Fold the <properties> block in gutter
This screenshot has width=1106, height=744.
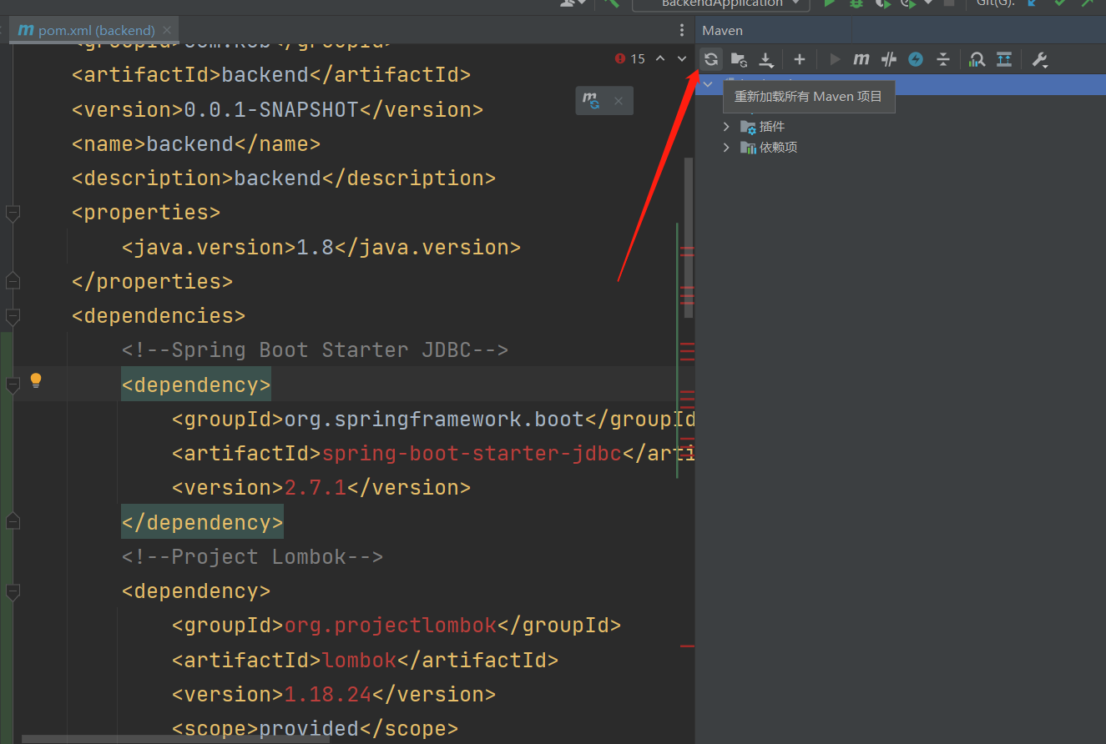click(x=13, y=214)
